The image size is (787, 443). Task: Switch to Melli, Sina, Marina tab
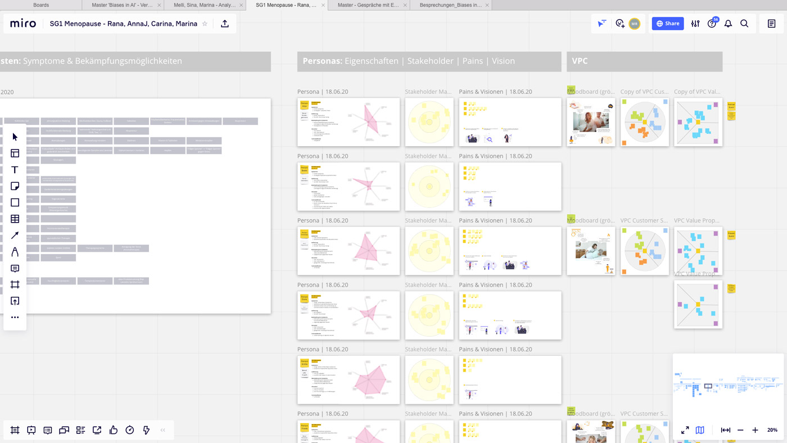coord(205,5)
